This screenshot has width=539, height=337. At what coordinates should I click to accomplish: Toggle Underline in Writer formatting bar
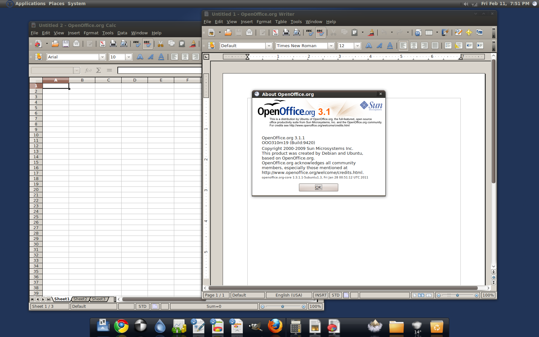coord(390,46)
